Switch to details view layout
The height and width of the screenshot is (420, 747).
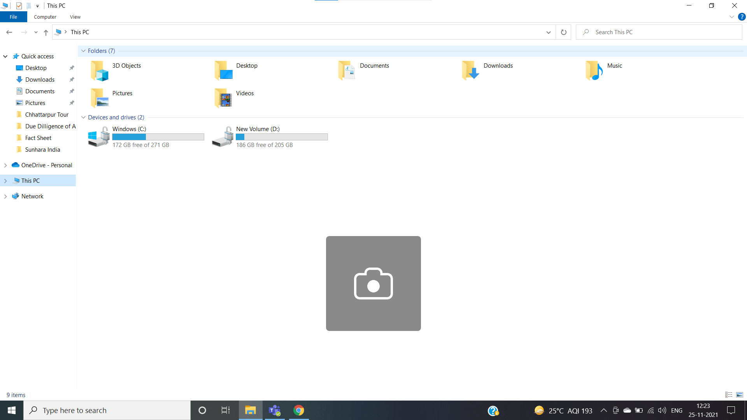(x=729, y=395)
